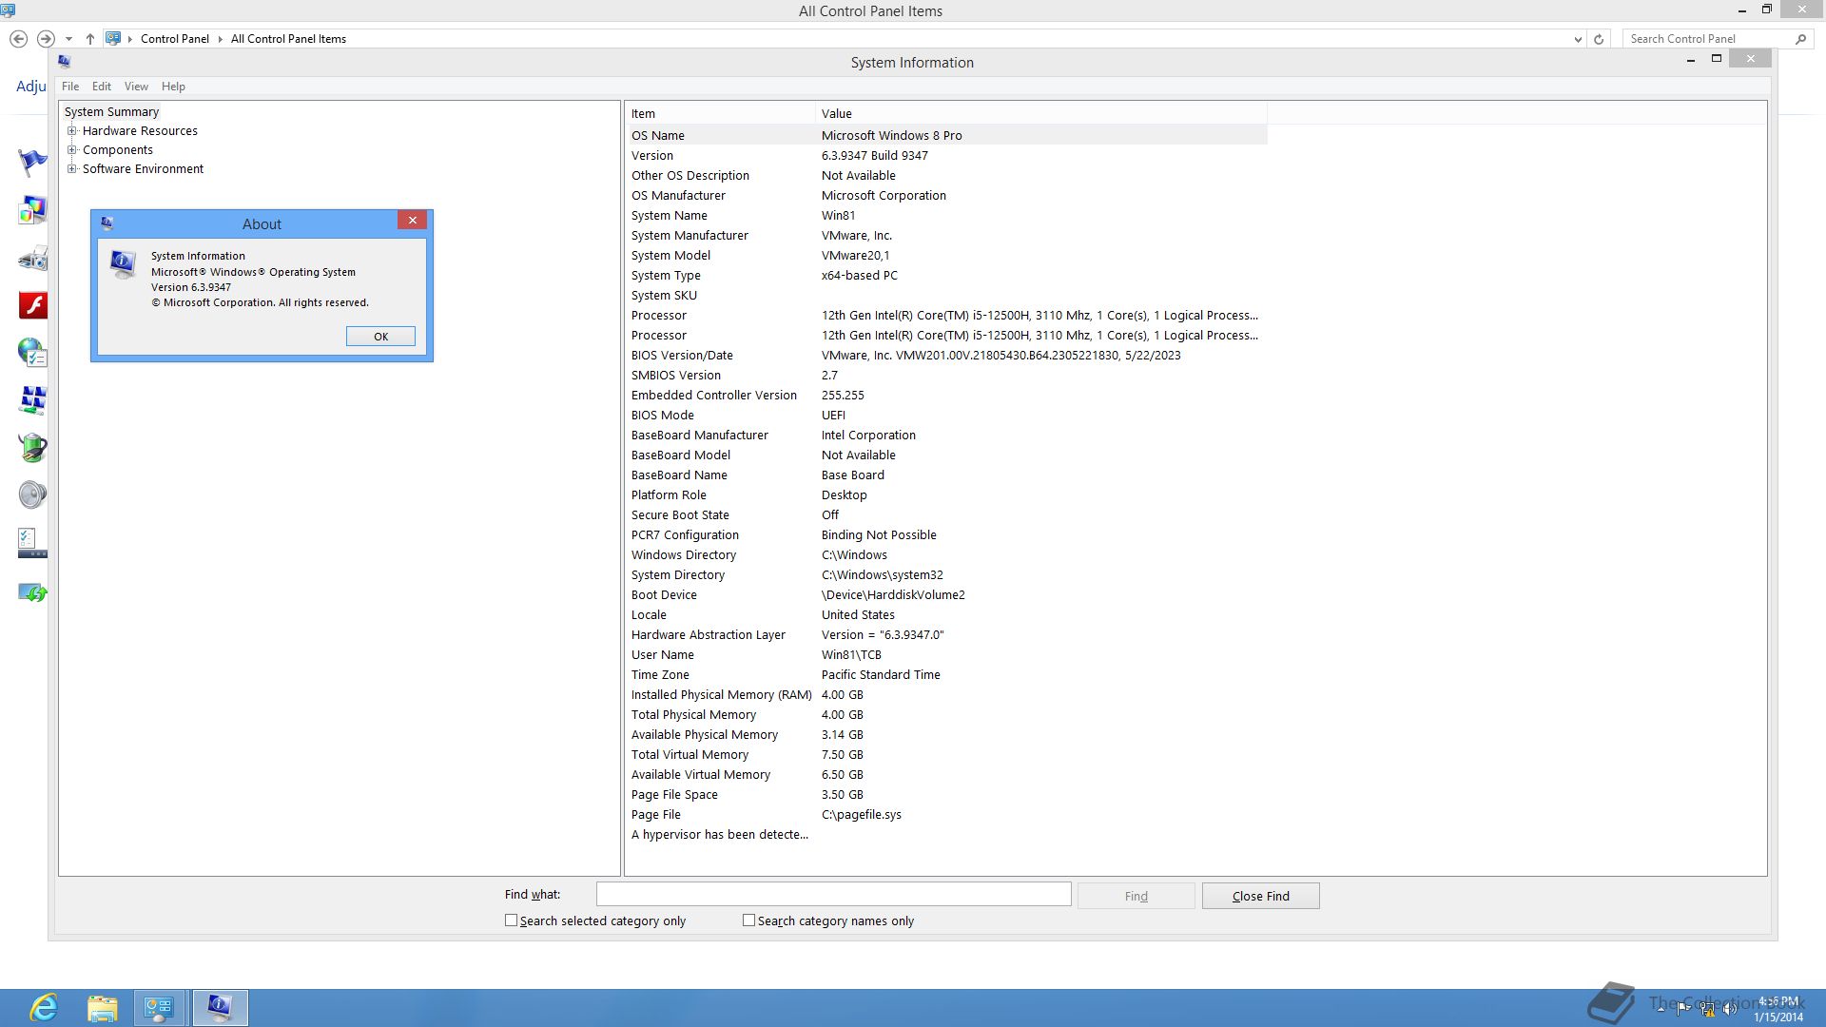Click the Find button

coord(1136,896)
